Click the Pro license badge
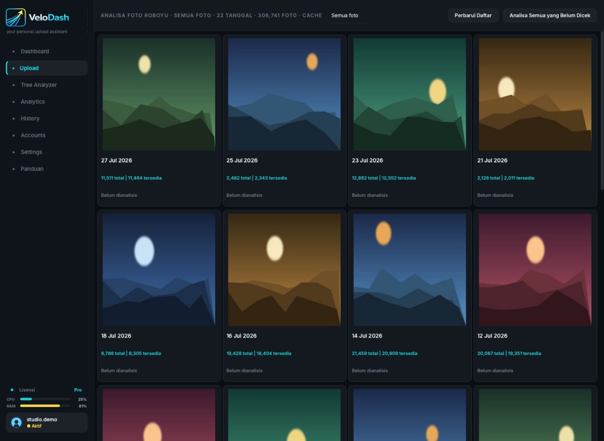Image resolution: width=604 pixels, height=441 pixels. 78,390
